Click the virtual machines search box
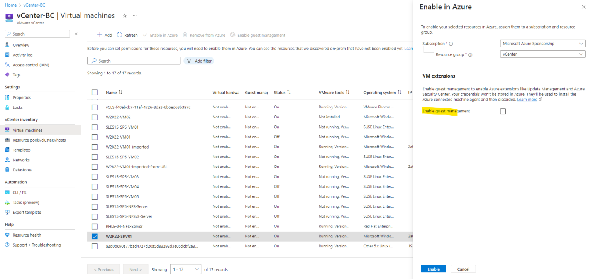The height and width of the screenshot is (279, 593). pyautogui.click(x=134, y=61)
